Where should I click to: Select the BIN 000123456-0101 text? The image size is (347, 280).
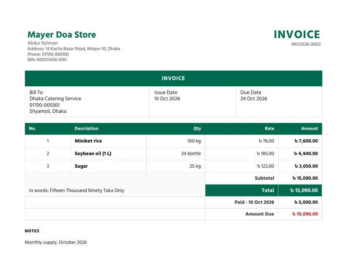47,60
